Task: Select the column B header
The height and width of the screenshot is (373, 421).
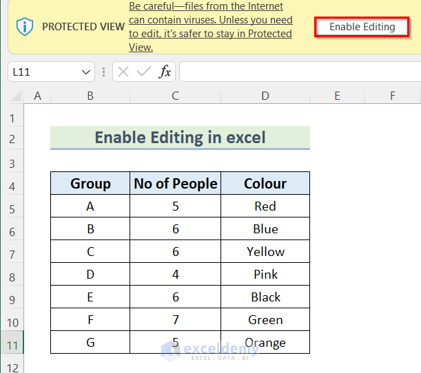Action: pos(90,96)
